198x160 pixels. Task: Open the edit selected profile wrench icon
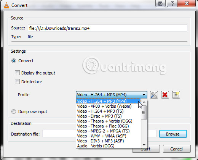click(x=154, y=95)
